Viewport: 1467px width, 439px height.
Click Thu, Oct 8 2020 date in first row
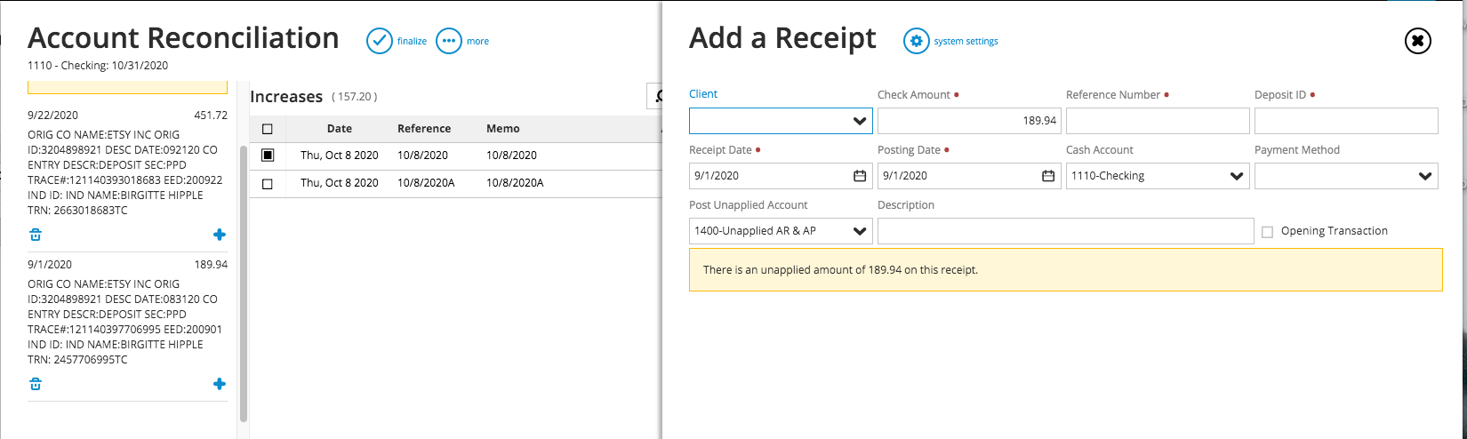point(340,155)
